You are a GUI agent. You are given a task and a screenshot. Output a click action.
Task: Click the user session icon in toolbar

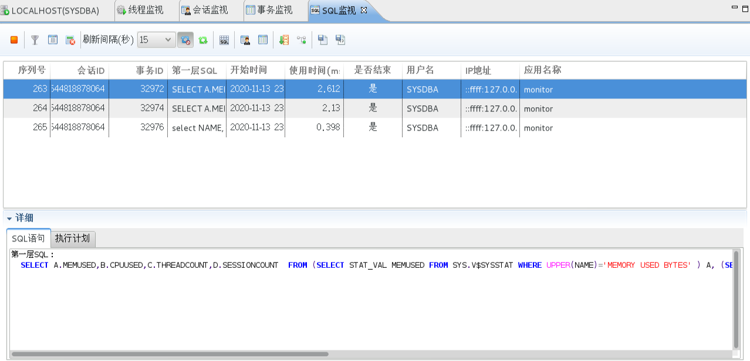[245, 40]
